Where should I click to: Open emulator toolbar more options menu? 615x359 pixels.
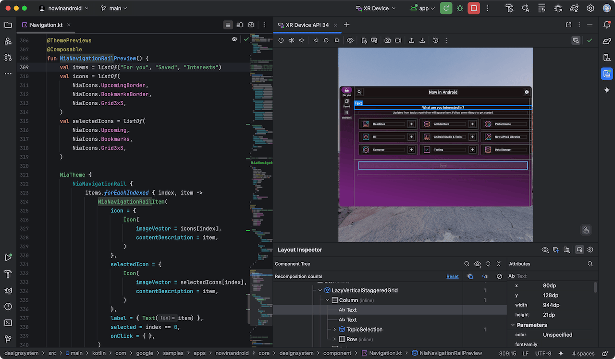click(x=446, y=40)
